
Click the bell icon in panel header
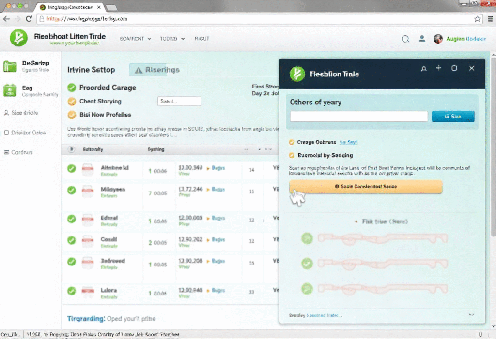(x=423, y=68)
